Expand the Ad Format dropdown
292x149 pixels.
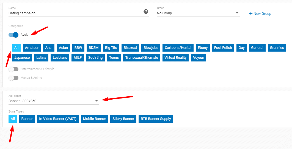click(54, 101)
